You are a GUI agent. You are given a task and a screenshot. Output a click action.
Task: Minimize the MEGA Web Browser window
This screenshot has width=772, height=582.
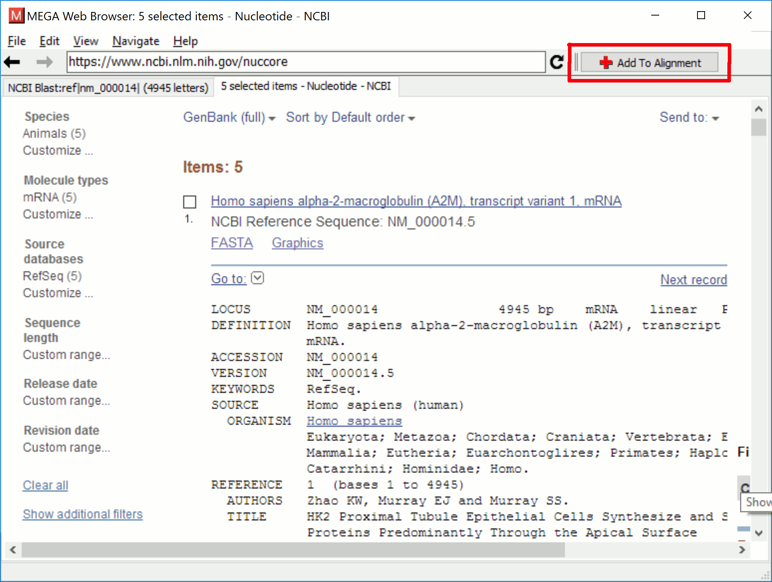[x=655, y=16]
